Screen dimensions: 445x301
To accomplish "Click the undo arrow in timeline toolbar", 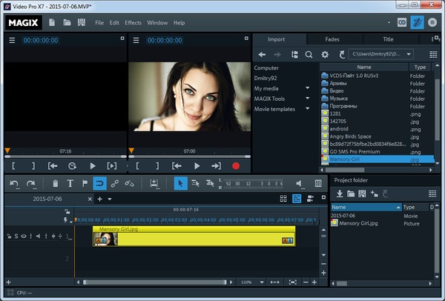I will point(14,184).
